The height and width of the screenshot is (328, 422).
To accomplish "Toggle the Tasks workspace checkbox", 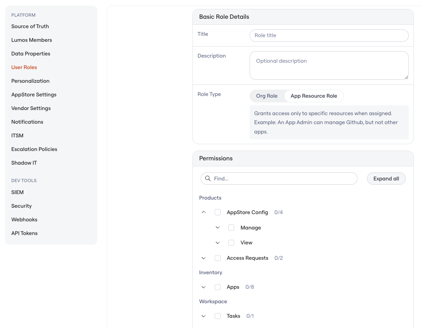I will [x=218, y=316].
